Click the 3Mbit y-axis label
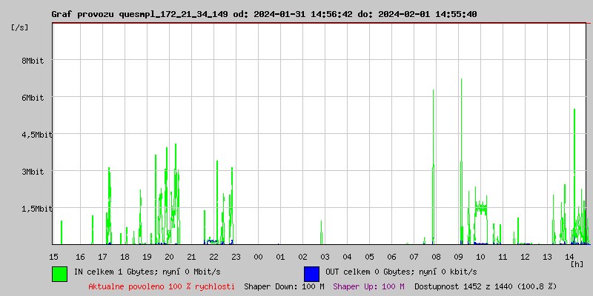The image size is (593, 296). point(33,172)
